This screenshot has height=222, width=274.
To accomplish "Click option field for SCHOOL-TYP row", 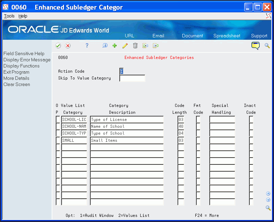I will pyautogui.click(x=58, y=133).
